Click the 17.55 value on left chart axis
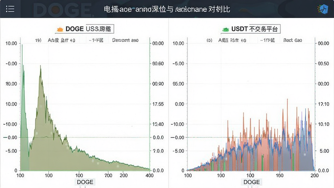This screenshot has width=334, height=188. pyautogui.click(x=158, y=104)
